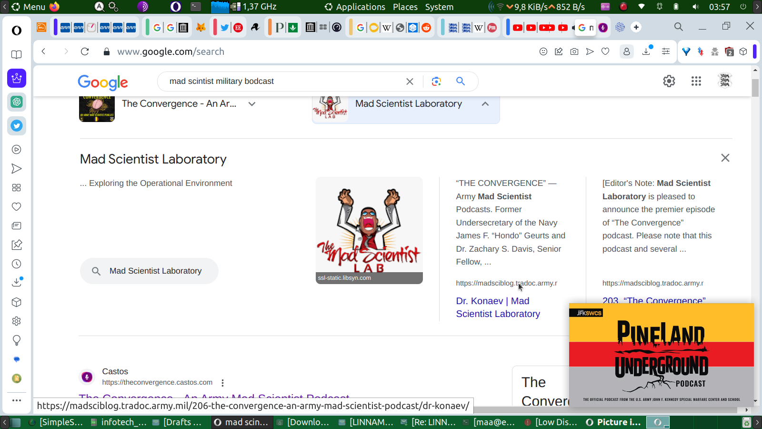
Task: Close the Mad Scientist Laboratory panel
Action: point(725,158)
